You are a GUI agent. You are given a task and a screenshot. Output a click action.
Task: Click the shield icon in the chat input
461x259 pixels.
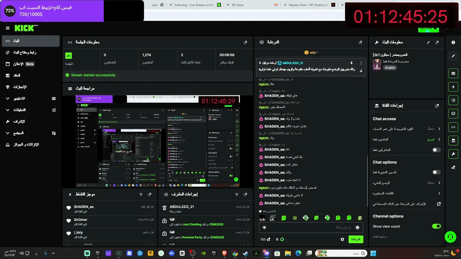(x=264, y=227)
